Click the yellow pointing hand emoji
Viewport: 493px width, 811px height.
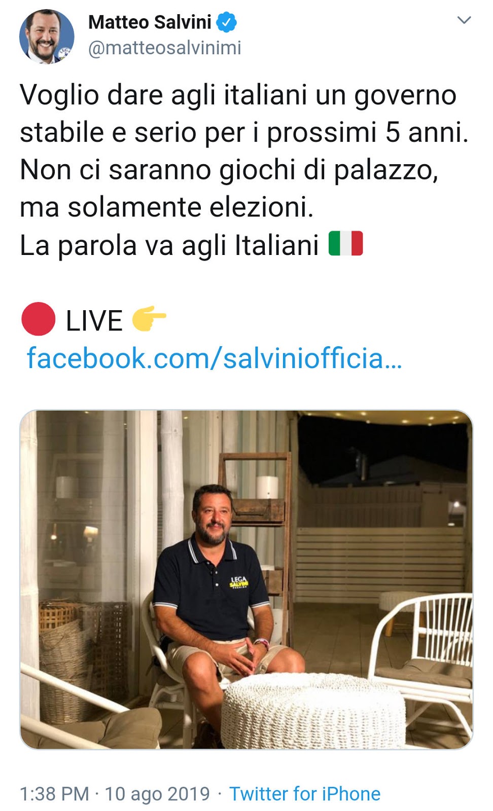click(x=149, y=319)
